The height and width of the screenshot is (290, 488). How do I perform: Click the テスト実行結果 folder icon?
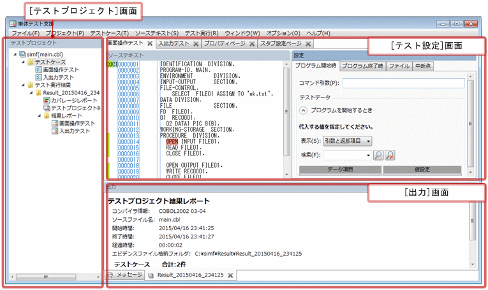31,85
